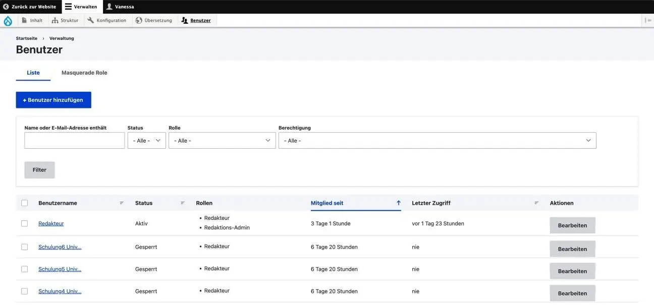Select the checkbox for user Redakteur

(24, 223)
